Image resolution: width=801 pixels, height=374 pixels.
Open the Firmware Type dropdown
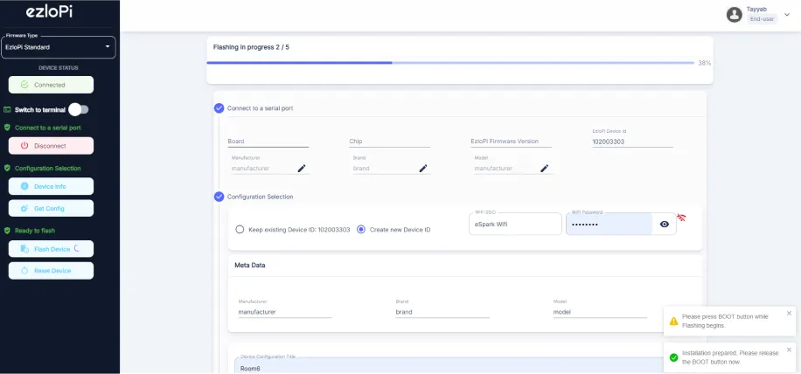[x=59, y=47]
